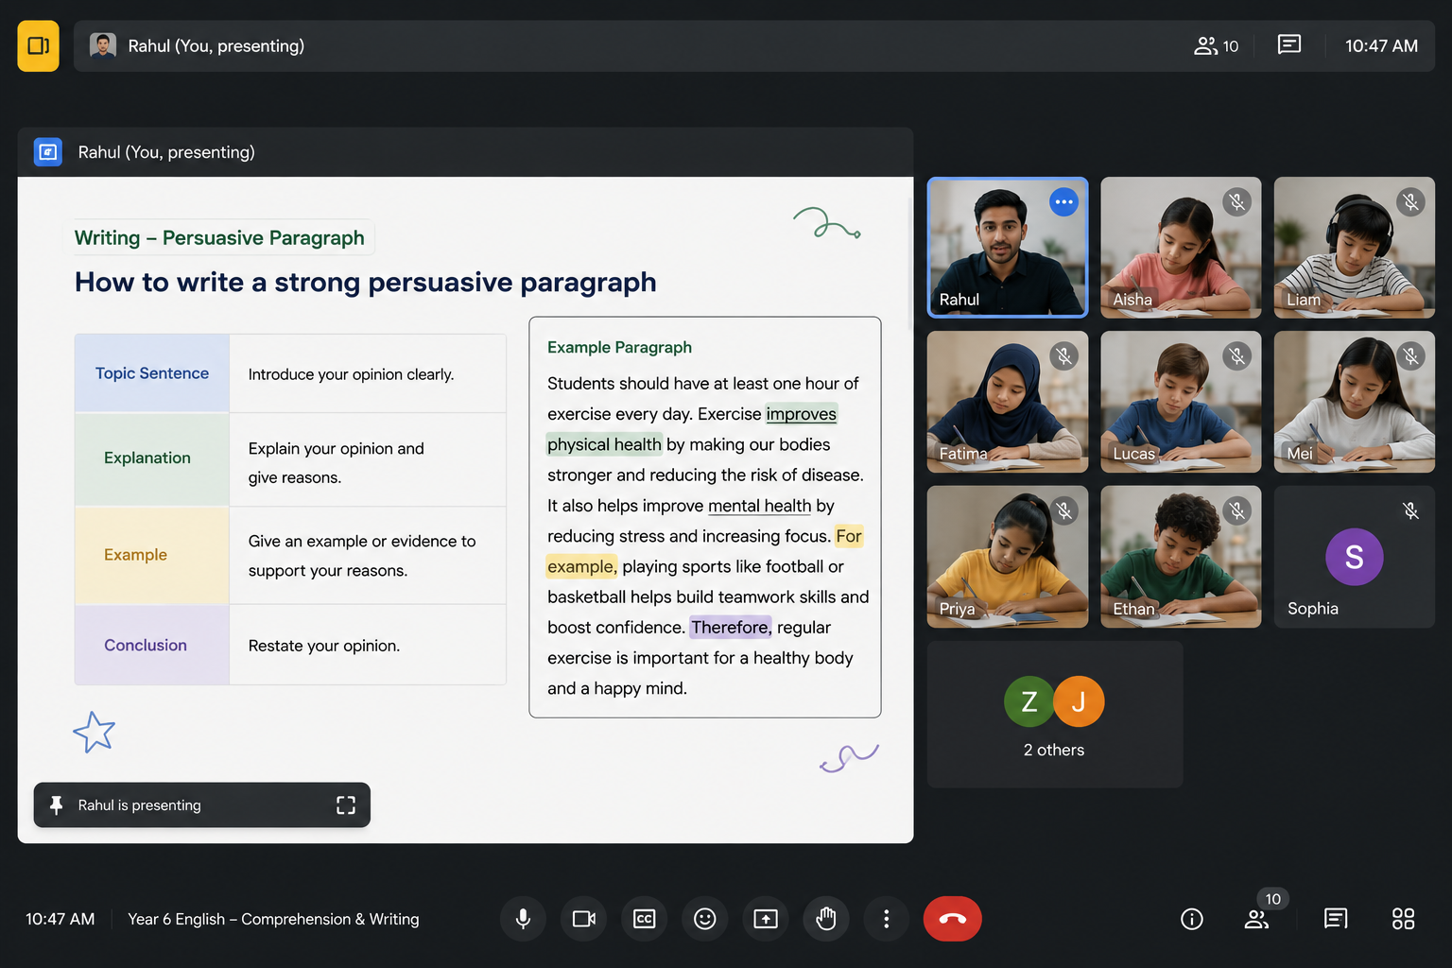
Task: Click the participant count in top bar
Action: [1217, 45]
